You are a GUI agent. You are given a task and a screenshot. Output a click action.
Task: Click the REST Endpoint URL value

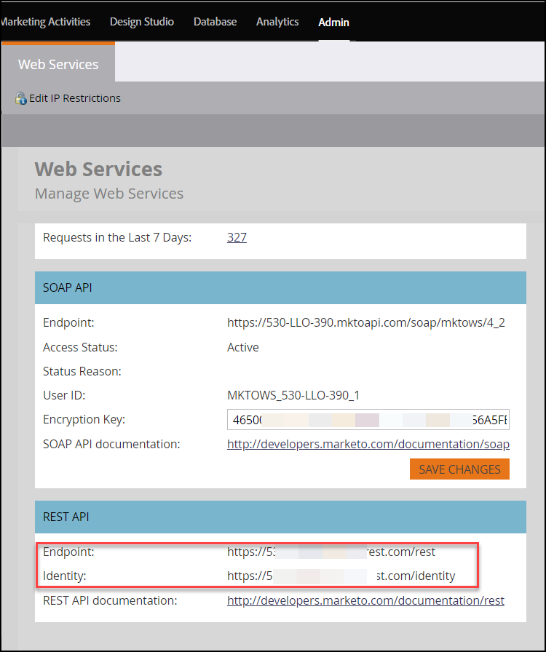[331, 552]
